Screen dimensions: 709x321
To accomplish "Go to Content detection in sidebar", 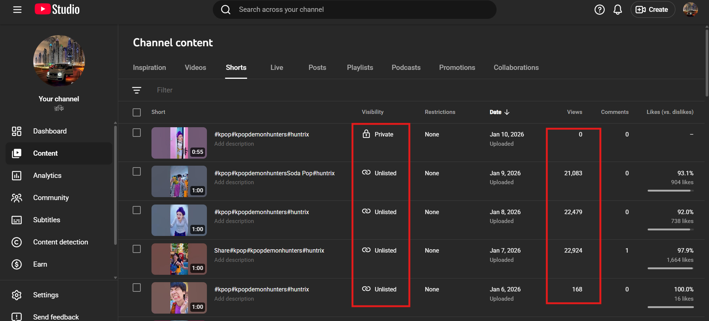I will coord(61,242).
